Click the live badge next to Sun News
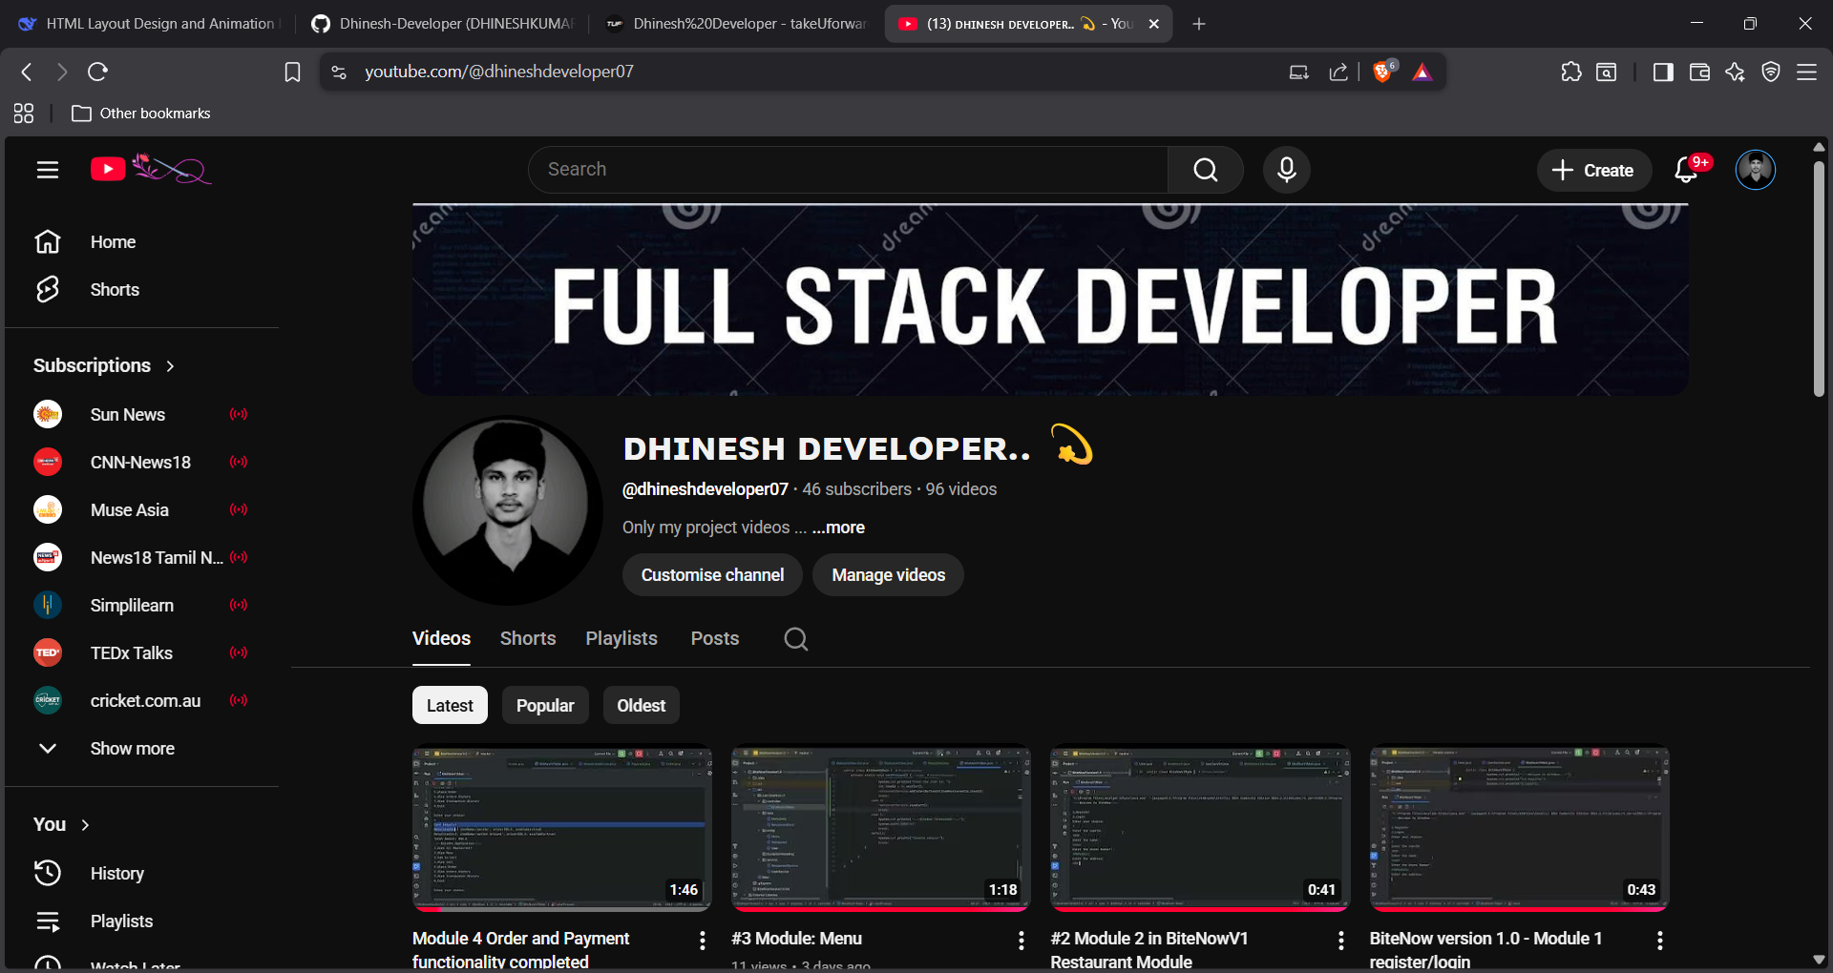 [239, 414]
